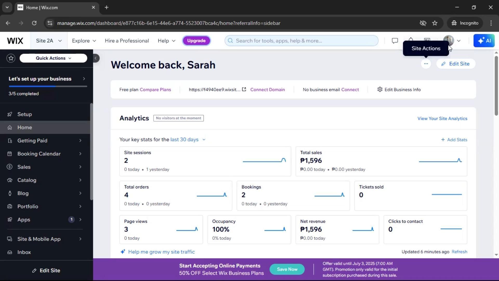499x281 pixels.
Task: Collapse the sidebar with arrow button
Action: pos(96,58)
